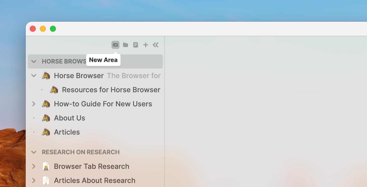Click the plus icon to create new trail
This screenshot has width=367, height=187.
[145, 45]
